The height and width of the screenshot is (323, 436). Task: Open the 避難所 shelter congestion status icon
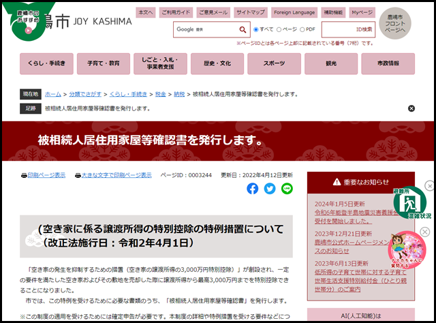tap(411, 203)
